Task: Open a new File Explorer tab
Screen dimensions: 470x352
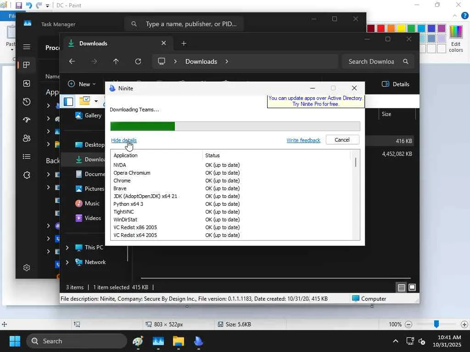Action: point(184,44)
